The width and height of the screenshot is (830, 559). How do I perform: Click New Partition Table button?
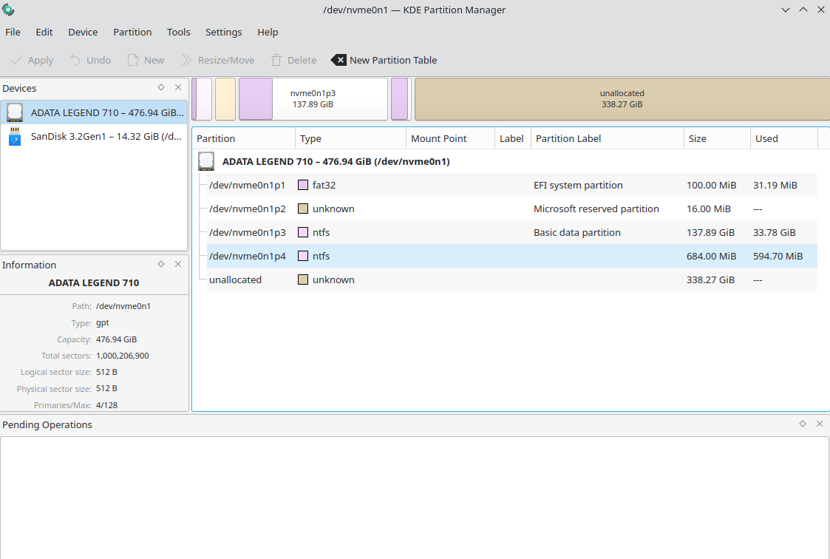click(x=384, y=61)
